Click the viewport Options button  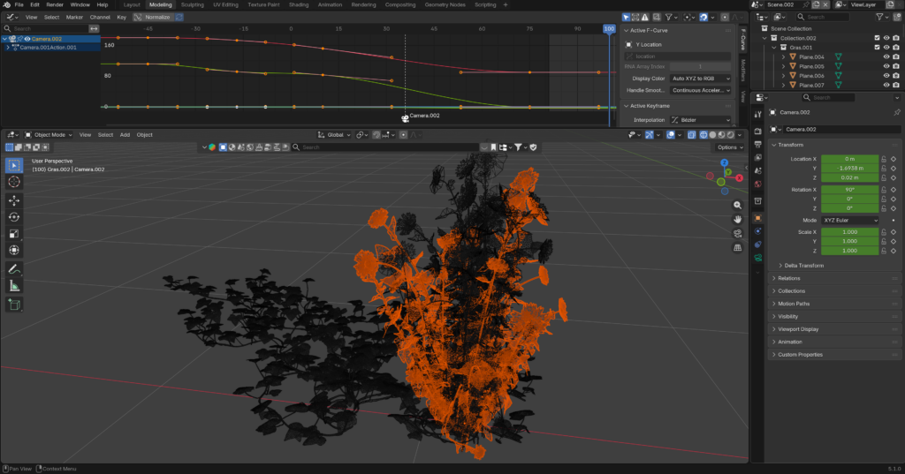point(729,147)
